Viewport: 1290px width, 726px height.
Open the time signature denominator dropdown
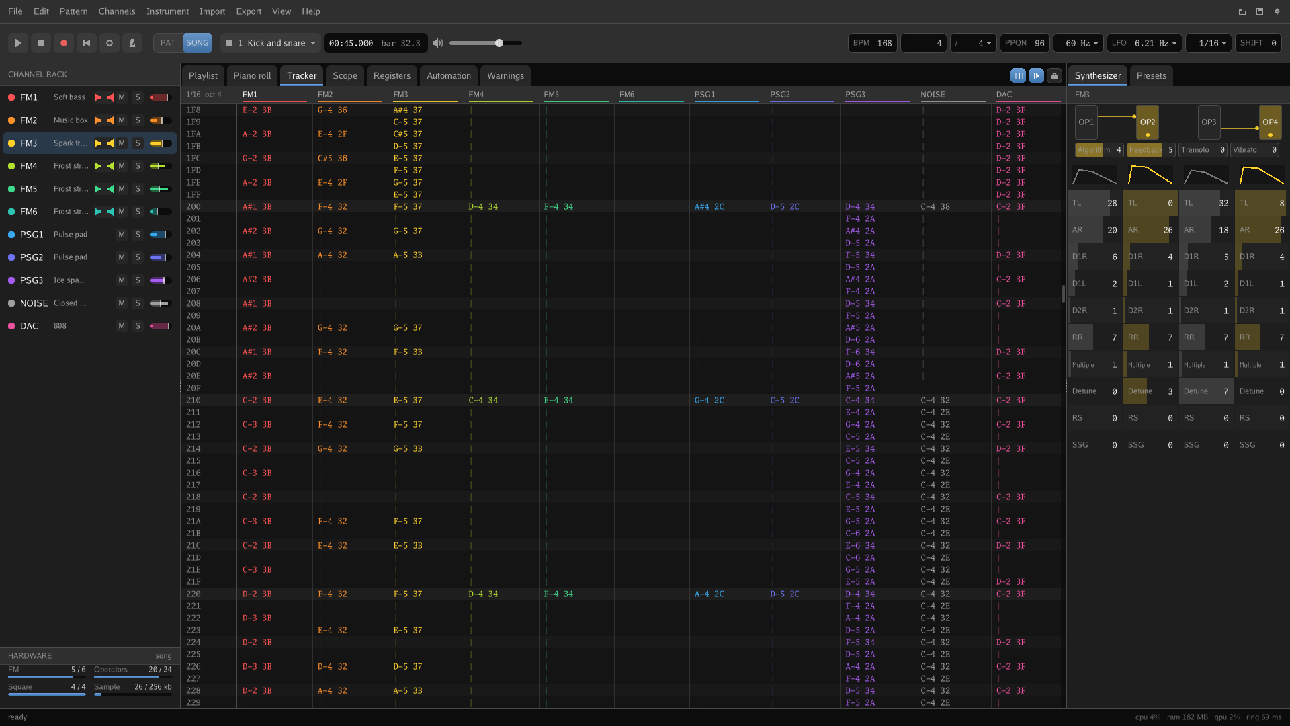[973, 43]
